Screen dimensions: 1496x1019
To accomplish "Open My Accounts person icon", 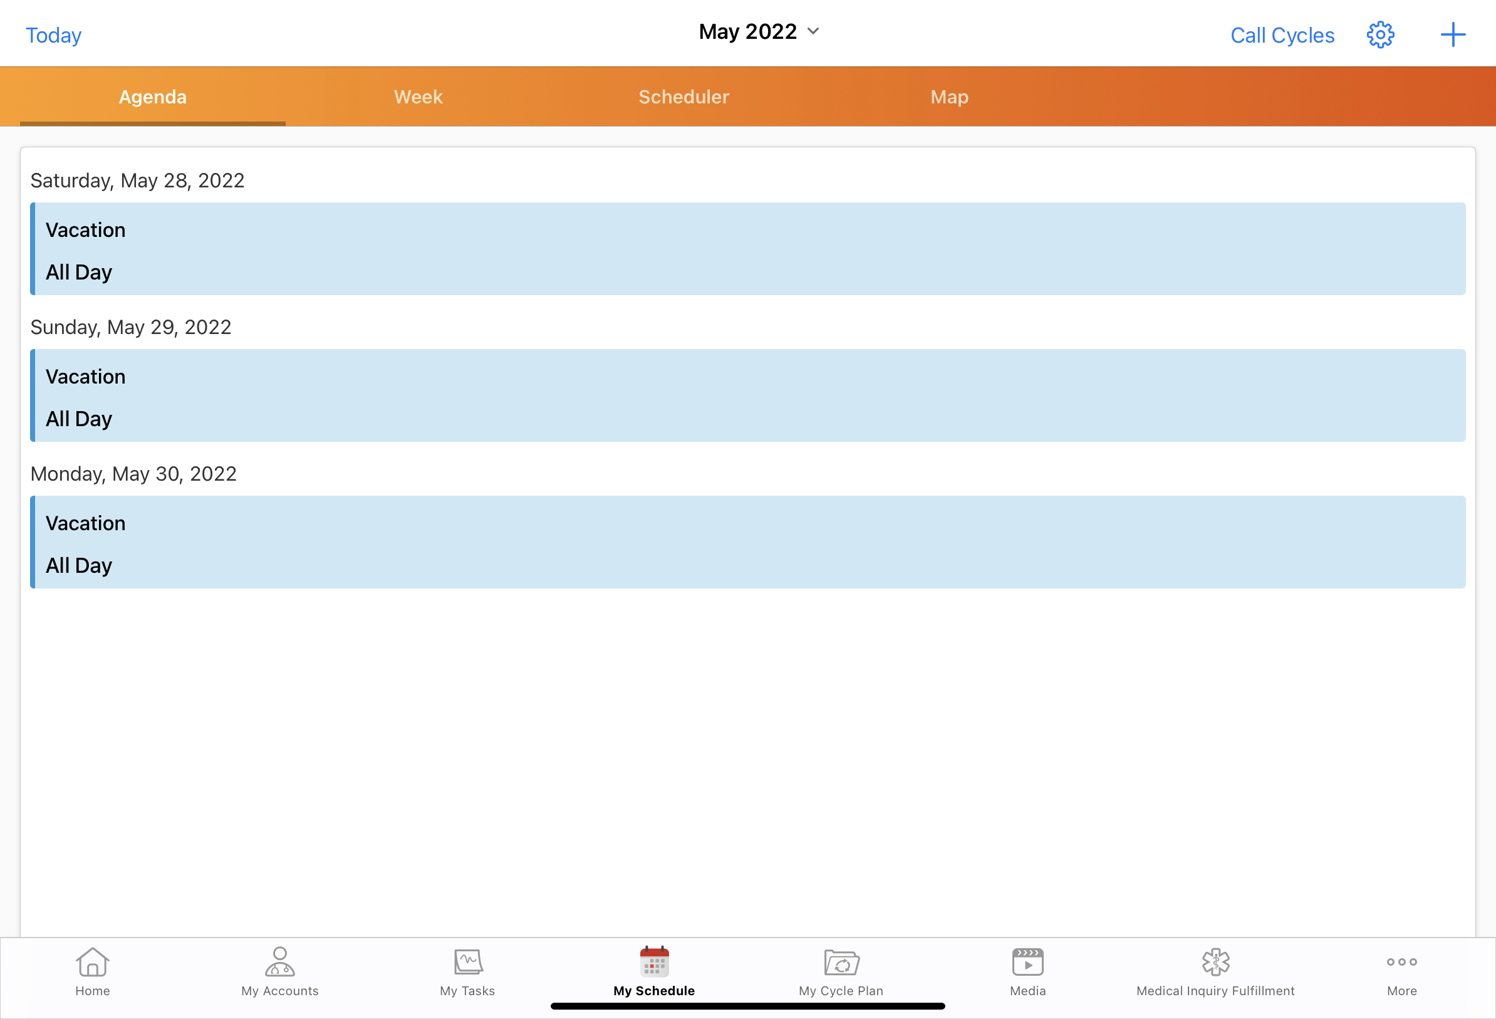I will 279,963.
